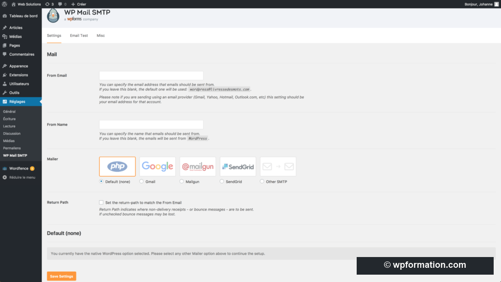Click the Outils wrench icon
The height and width of the screenshot is (282, 501).
[x=4, y=93]
